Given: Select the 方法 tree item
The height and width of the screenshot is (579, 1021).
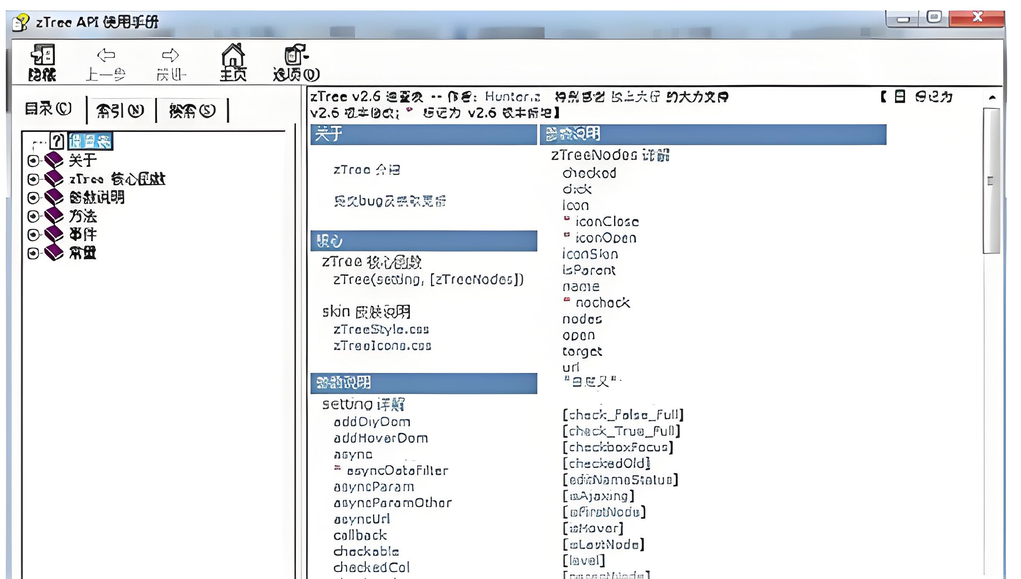Looking at the screenshot, I should (83, 216).
